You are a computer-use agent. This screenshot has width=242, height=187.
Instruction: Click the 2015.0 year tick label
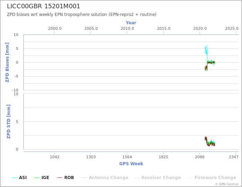164,29
